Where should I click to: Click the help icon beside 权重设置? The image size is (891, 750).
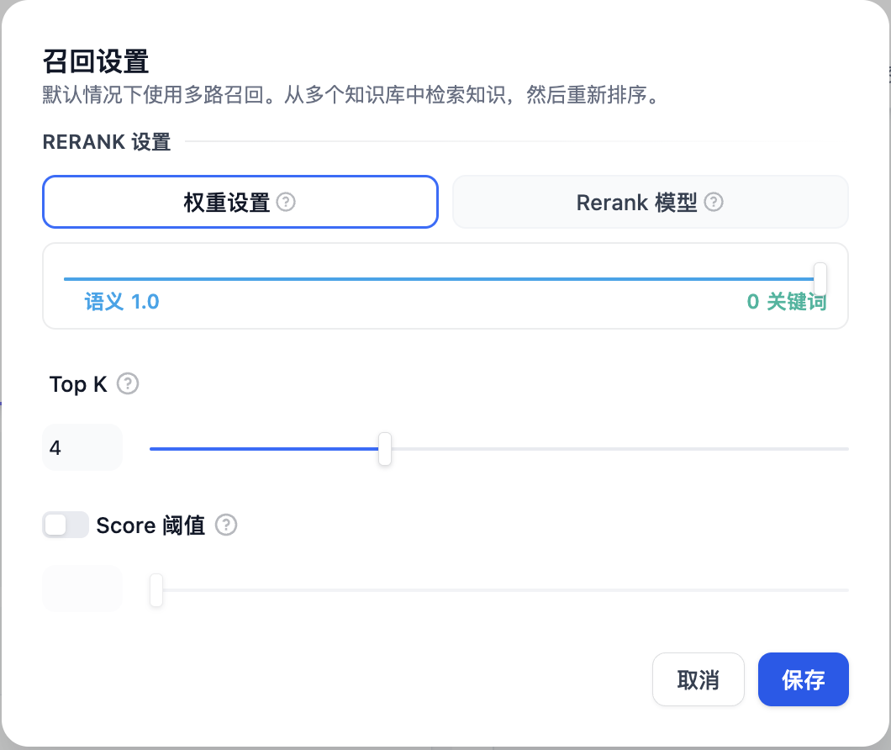pyautogui.click(x=286, y=203)
